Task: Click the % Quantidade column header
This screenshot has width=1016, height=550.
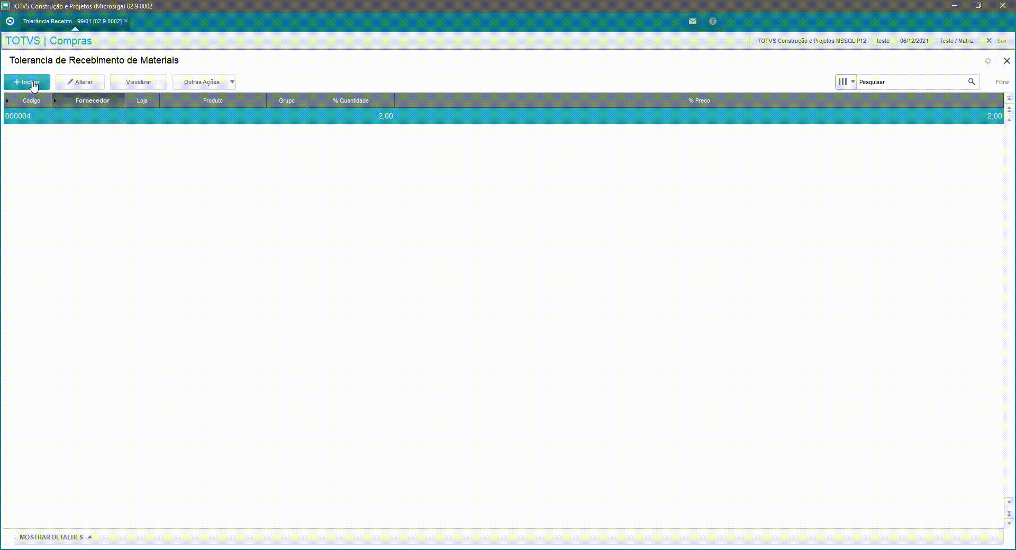Action: [x=351, y=100]
